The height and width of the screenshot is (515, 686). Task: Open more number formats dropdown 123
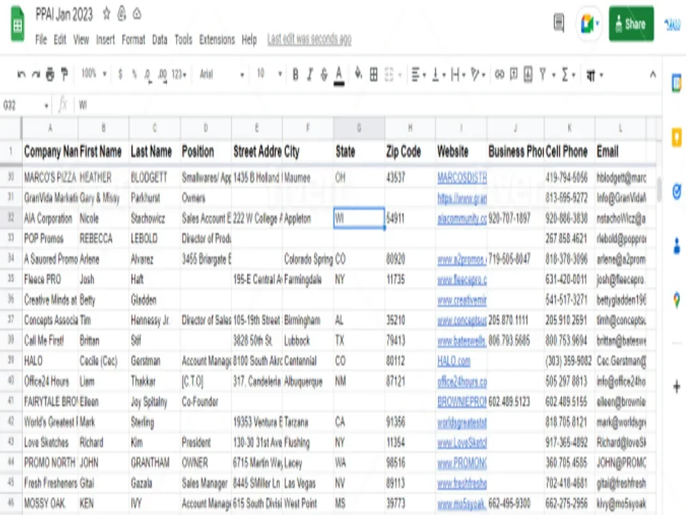point(179,75)
